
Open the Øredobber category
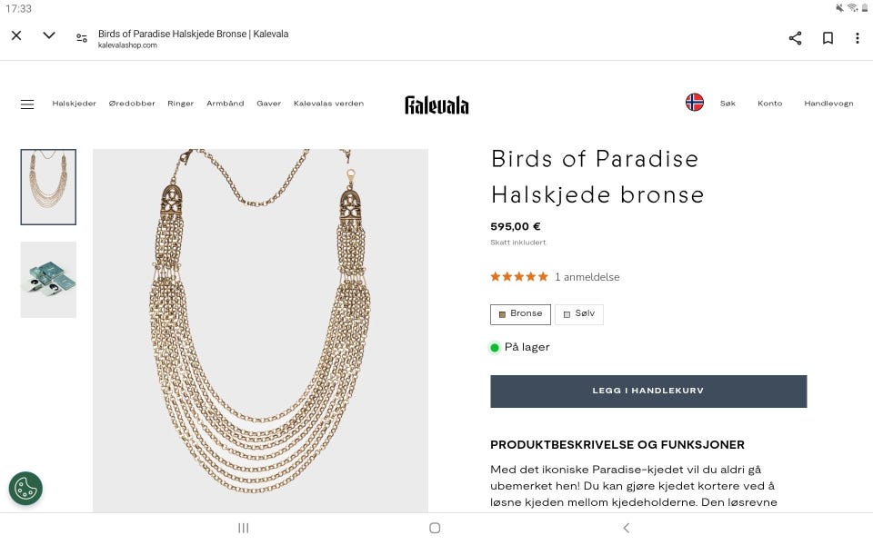133,103
